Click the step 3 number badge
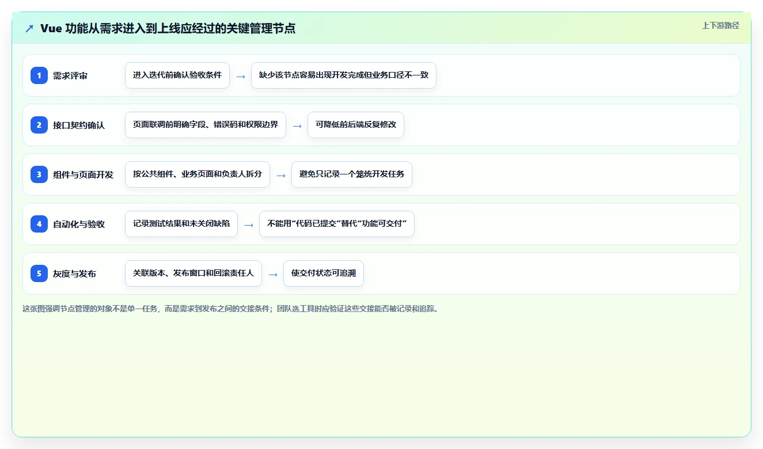Viewport: 763px width, 449px height. coord(39,174)
